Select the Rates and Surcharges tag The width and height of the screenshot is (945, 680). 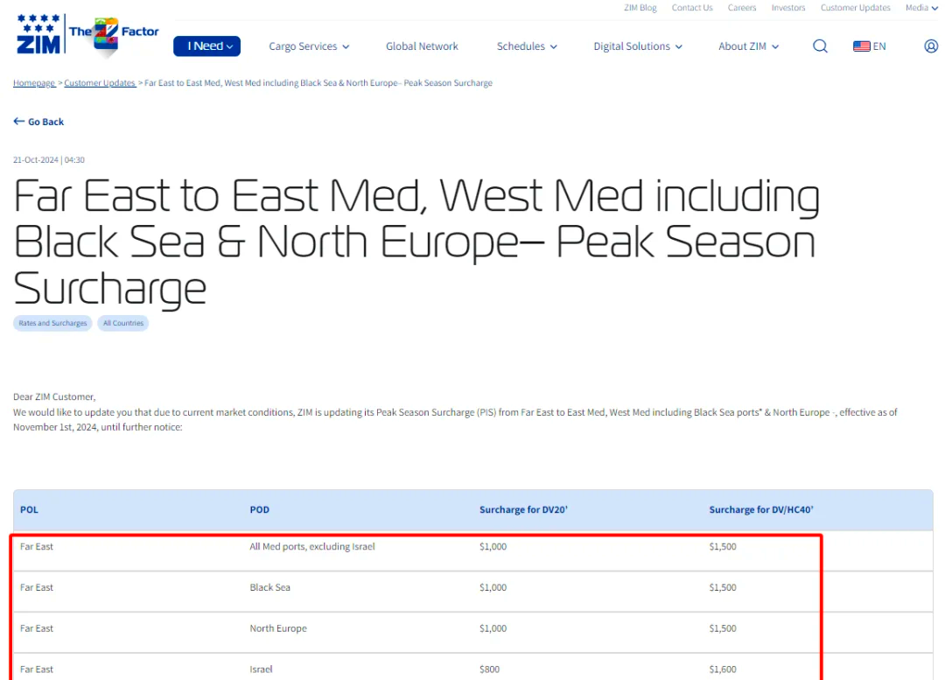(53, 323)
